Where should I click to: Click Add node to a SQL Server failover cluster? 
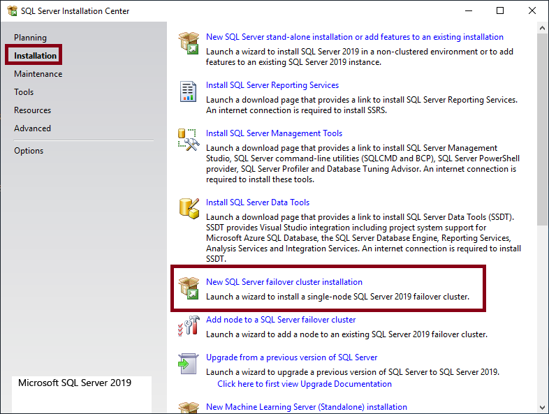pos(281,320)
